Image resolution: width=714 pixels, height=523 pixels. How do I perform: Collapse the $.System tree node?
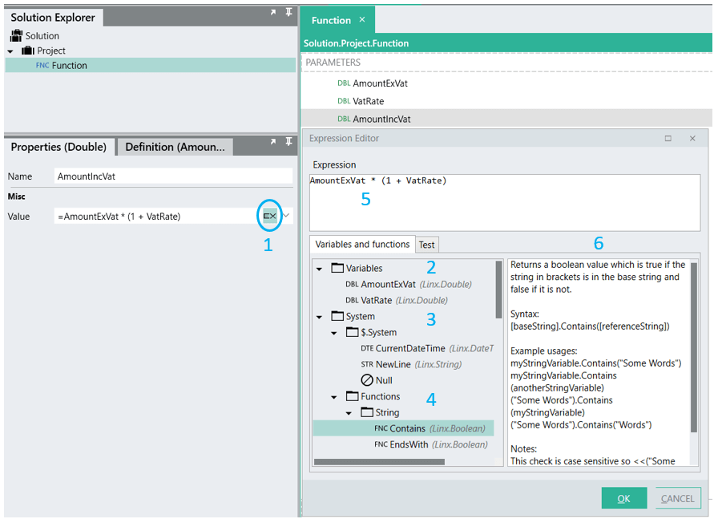pyautogui.click(x=334, y=334)
